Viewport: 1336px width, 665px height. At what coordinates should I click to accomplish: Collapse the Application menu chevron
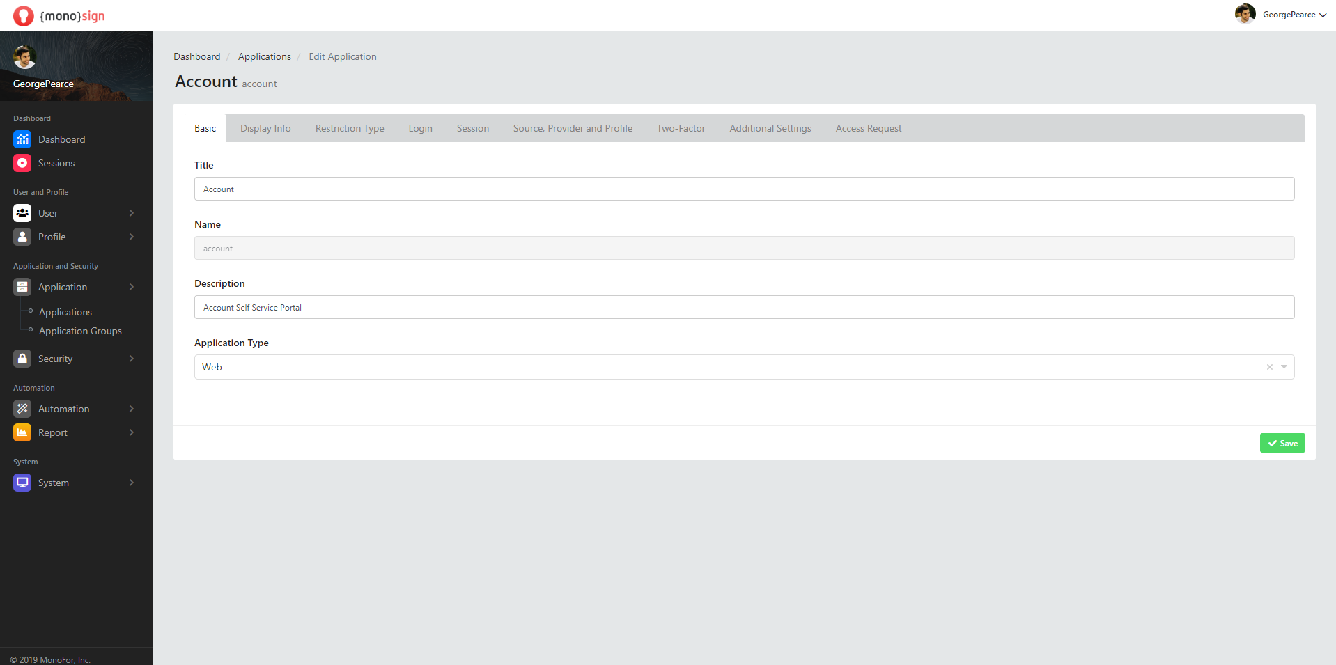(x=132, y=287)
